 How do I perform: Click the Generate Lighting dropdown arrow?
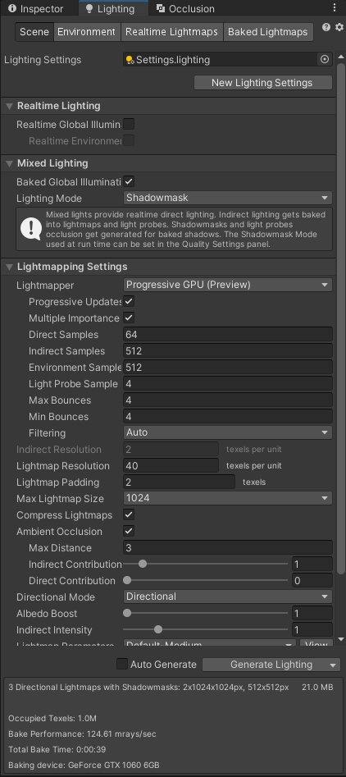pyautogui.click(x=331, y=665)
